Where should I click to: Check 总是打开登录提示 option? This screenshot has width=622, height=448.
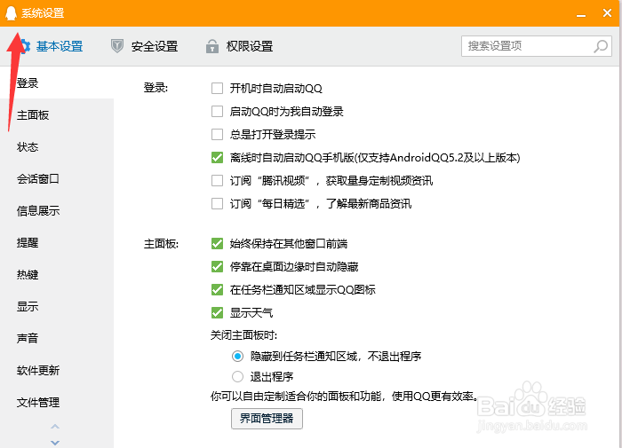[x=217, y=134]
